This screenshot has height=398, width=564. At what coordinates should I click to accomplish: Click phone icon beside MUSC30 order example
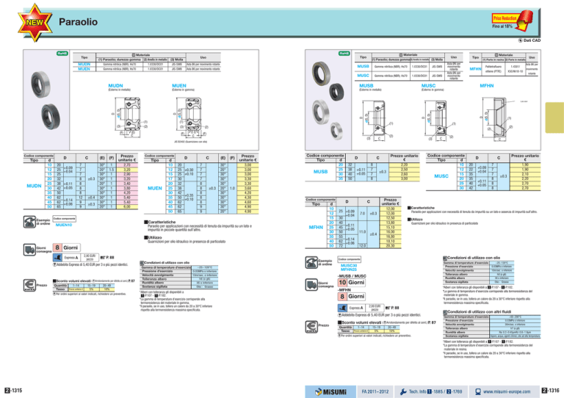click(x=311, y=262)
